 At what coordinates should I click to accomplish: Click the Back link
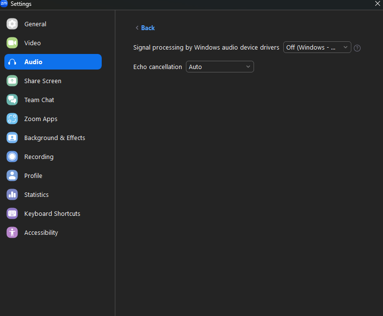(x=148, y=28)
